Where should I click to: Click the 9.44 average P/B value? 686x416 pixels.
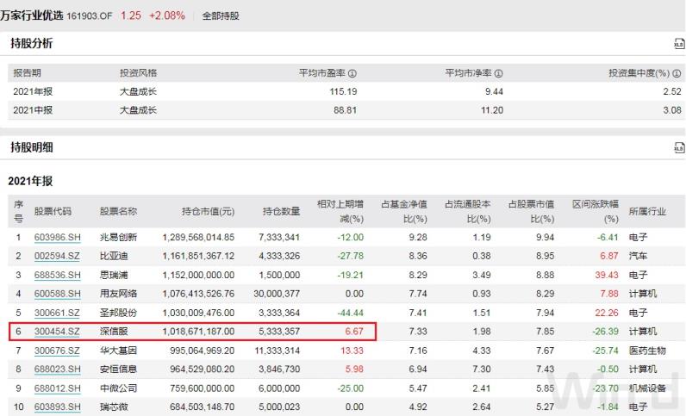(x=494, y=92)
